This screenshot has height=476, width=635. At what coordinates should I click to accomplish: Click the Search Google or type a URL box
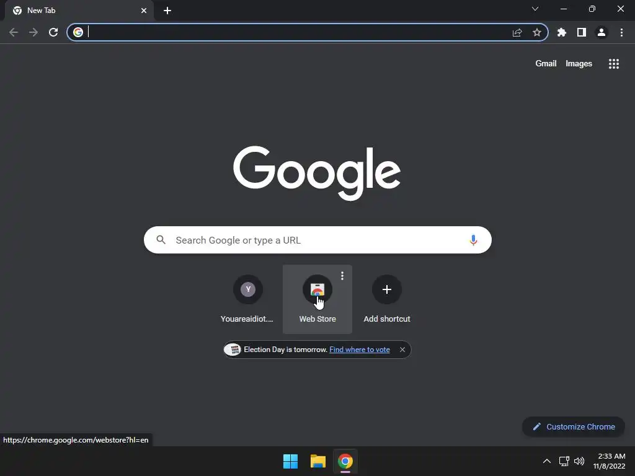(317, 240)
